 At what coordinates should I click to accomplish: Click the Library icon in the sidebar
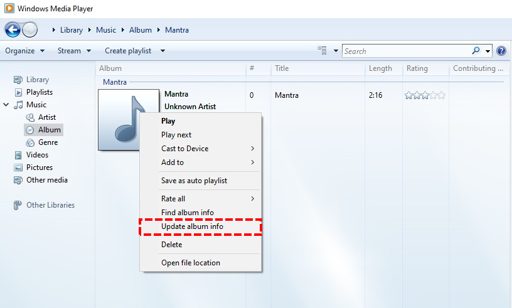[18, 80]
